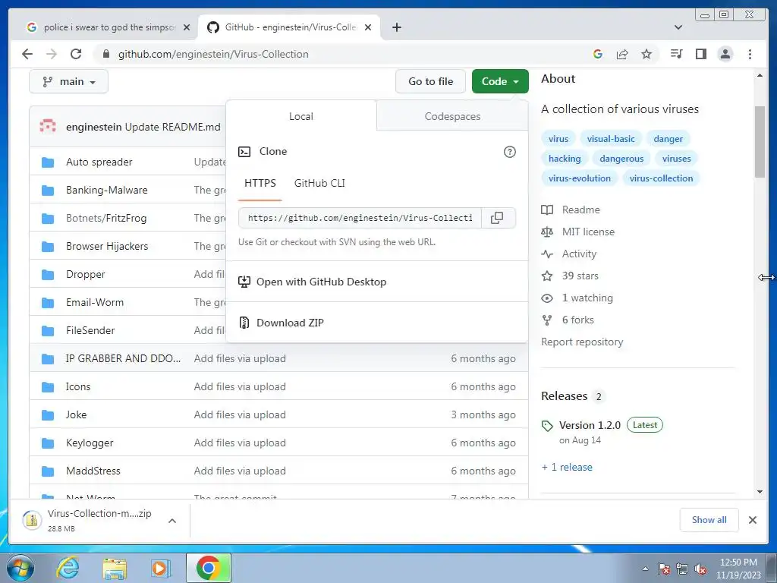This screenshot has width=777, height=583.
Task: Toggle the browser side panel icon
Action: [700, 54]
